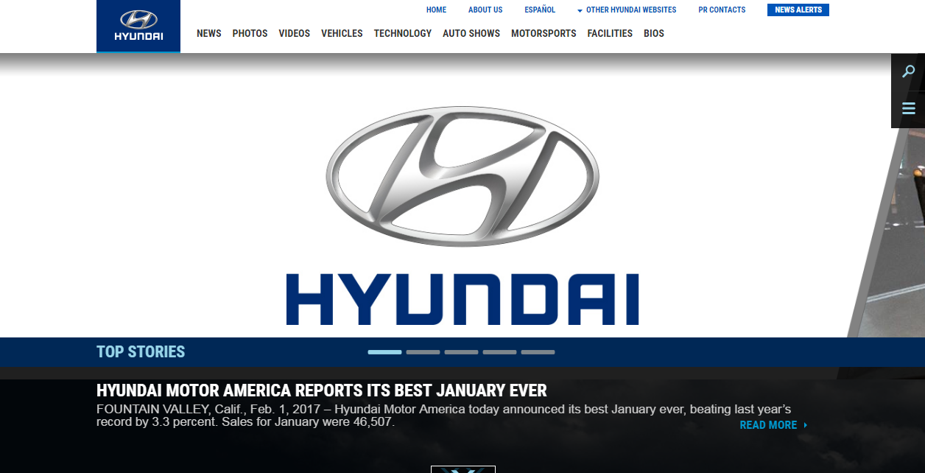Open the PR Contacts link

click(x=722, y=10)
